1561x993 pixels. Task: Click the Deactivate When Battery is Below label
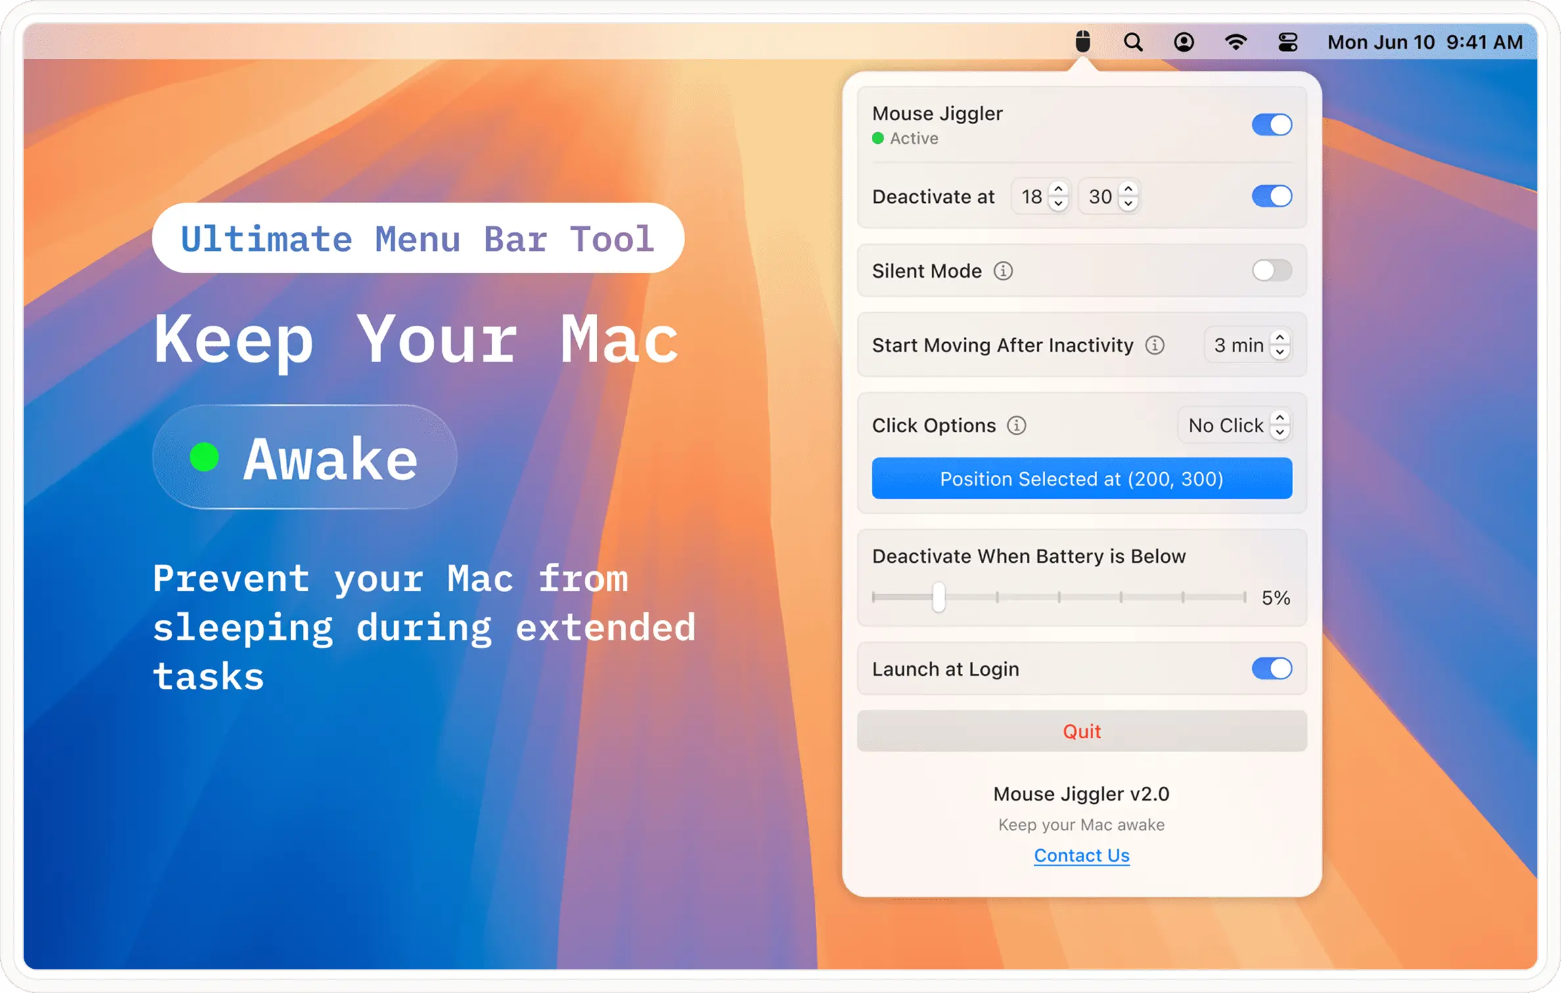[x=1029, y=556]
